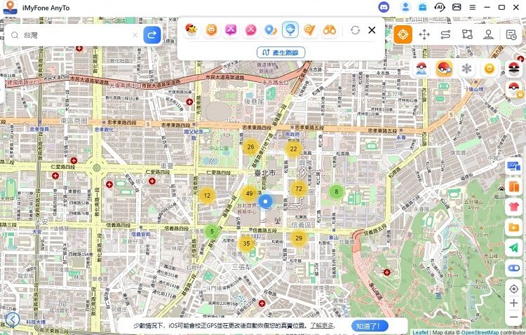Click the yellow cluster marker 12

(207, 196)
